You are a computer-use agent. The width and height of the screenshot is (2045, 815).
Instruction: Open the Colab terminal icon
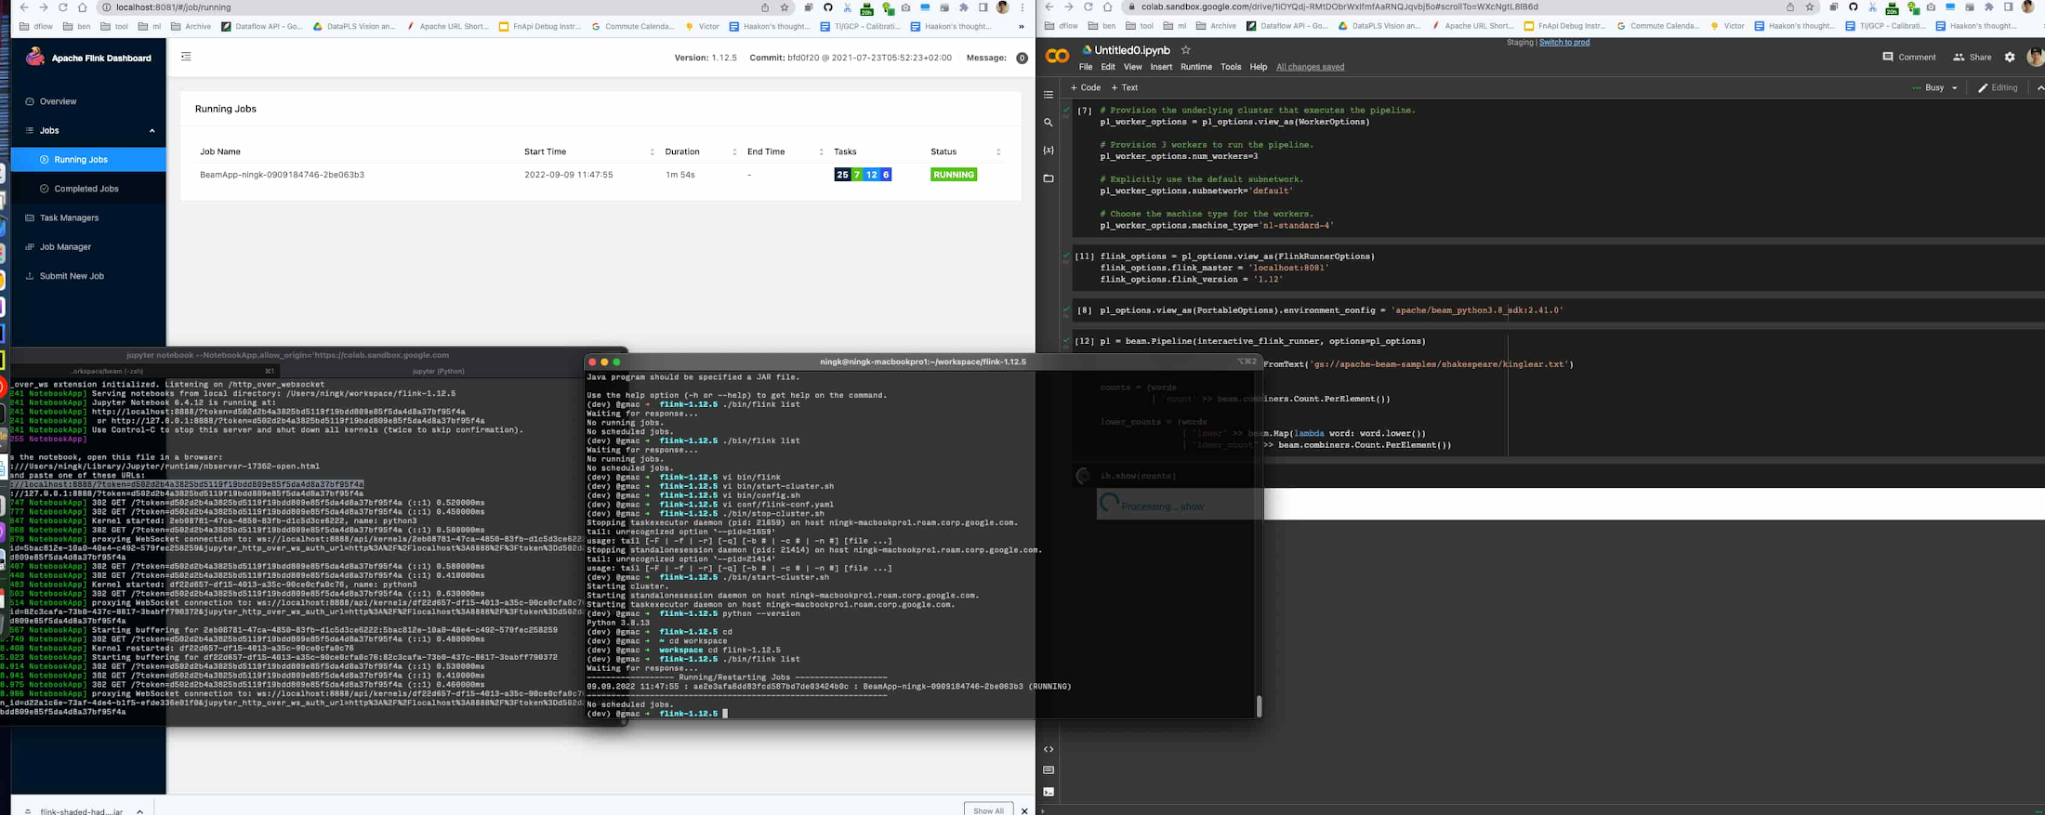[x=1049, y=792]
